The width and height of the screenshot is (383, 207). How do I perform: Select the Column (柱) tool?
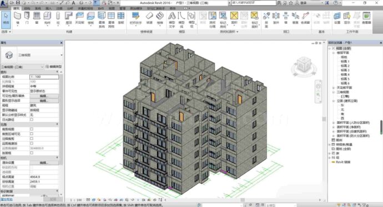[58, 18]
